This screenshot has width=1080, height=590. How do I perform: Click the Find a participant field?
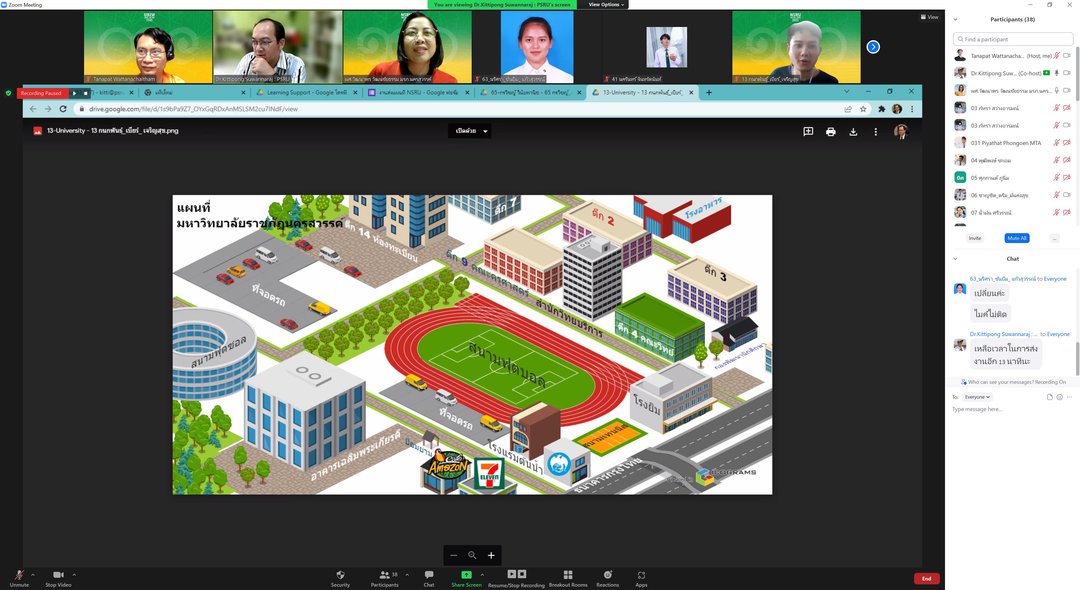(1013, 39)
